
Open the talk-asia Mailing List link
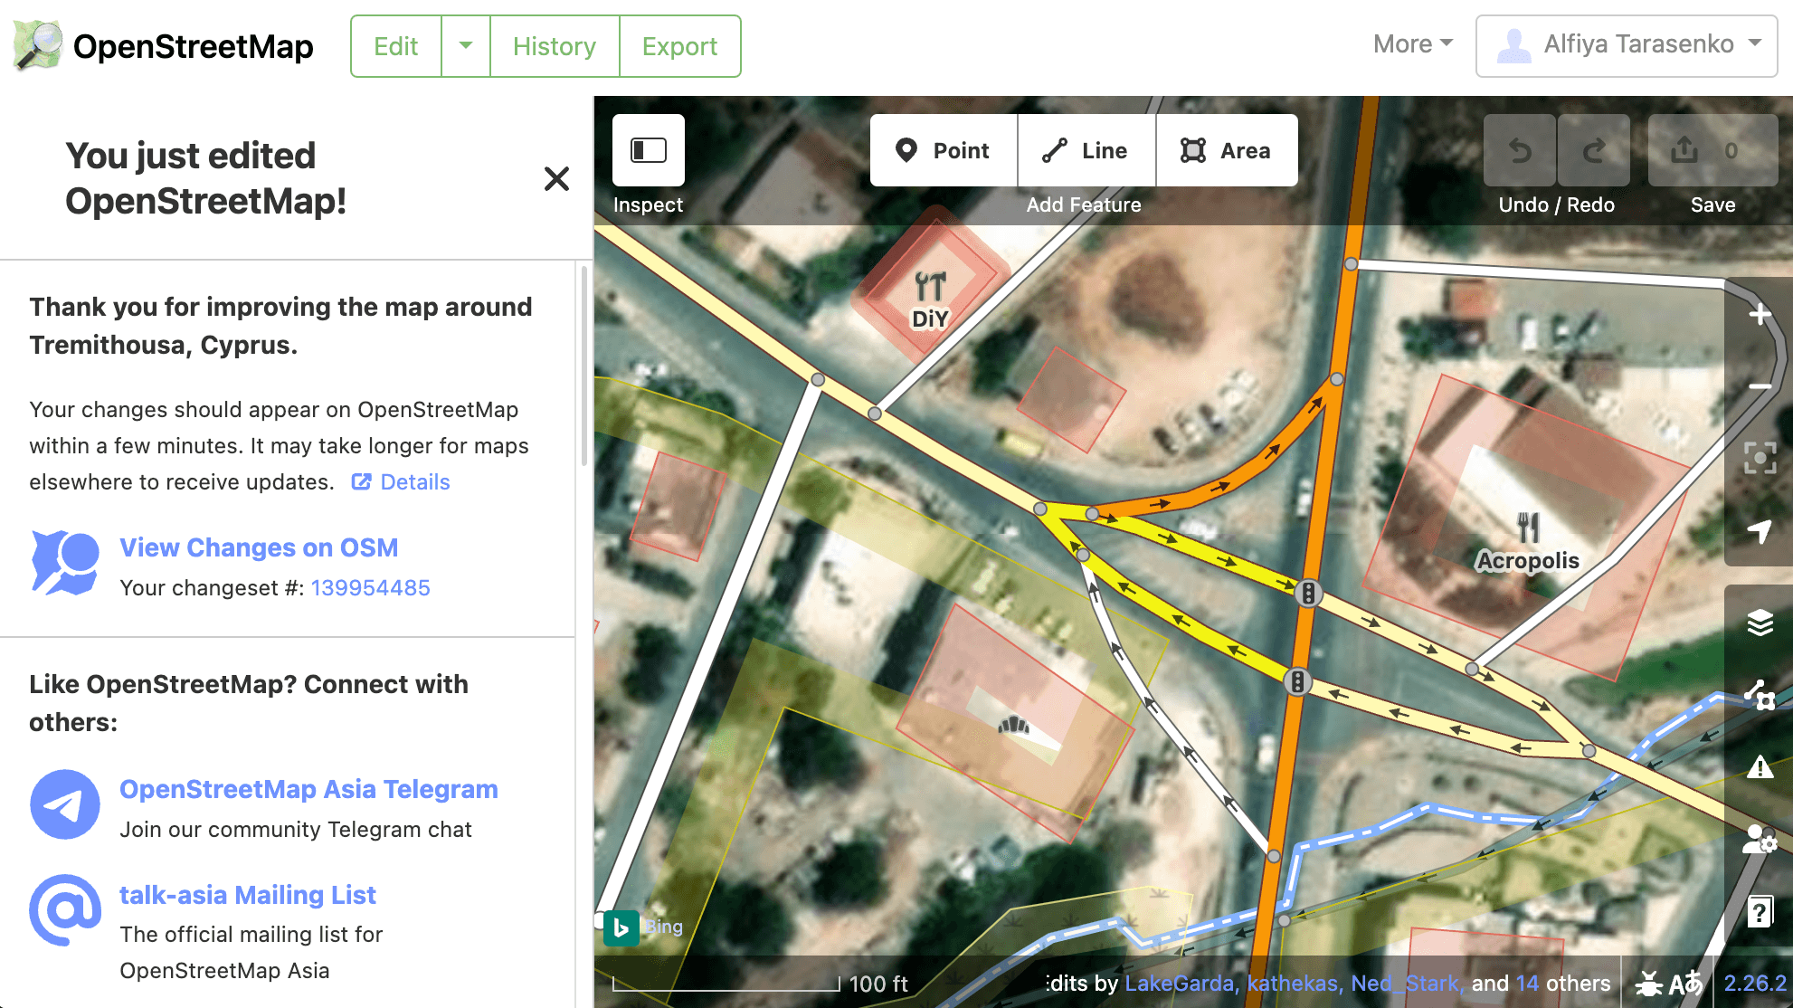(248, 895)
